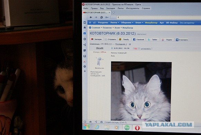
Task: Click Разделы in the blue site bar
Action: click(x=103, y=23)
